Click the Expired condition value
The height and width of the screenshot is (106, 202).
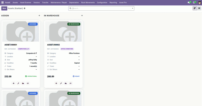pos(77,63)
